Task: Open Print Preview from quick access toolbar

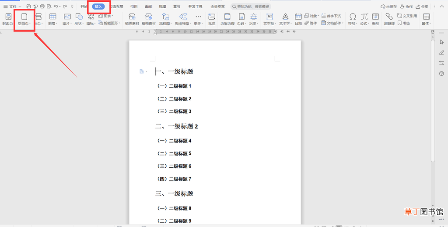Action: pyautogui.click(x=49, y=6)
